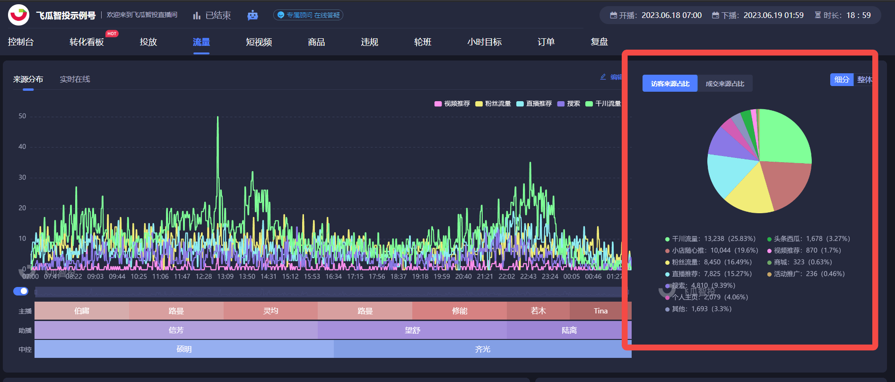The image size is (895, 382).
Task: Switch off the blue timeline toggle
Action: click(21, 291)
